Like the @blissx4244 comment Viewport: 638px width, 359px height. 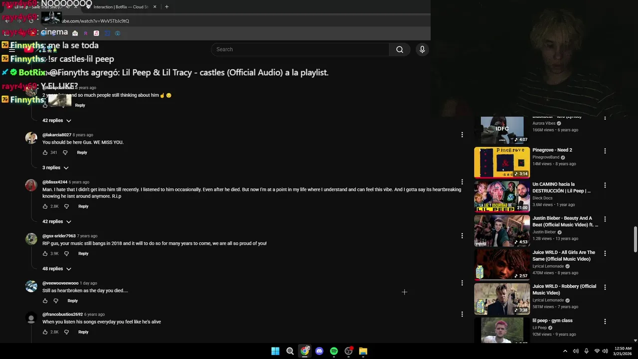point(45,206)
